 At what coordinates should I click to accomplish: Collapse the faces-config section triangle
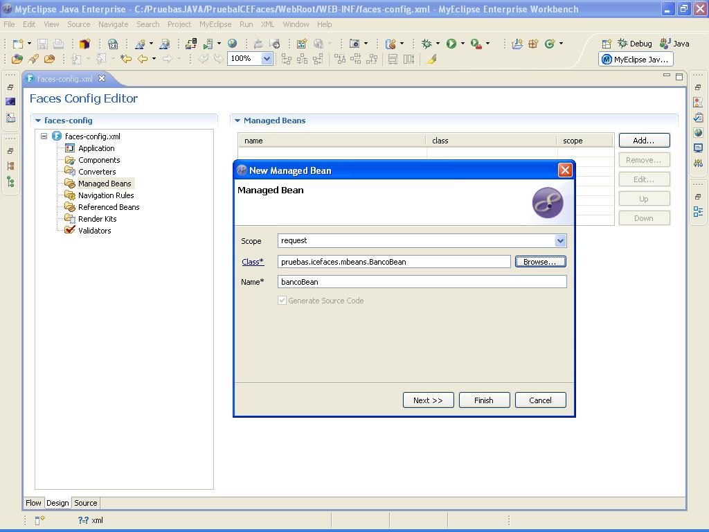(x=38, y=121)
